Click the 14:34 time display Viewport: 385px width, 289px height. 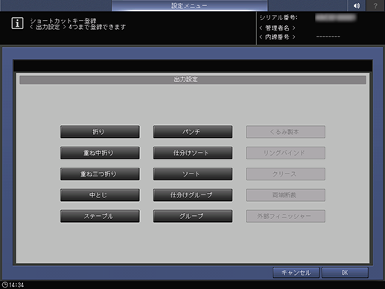pos(16,285)
